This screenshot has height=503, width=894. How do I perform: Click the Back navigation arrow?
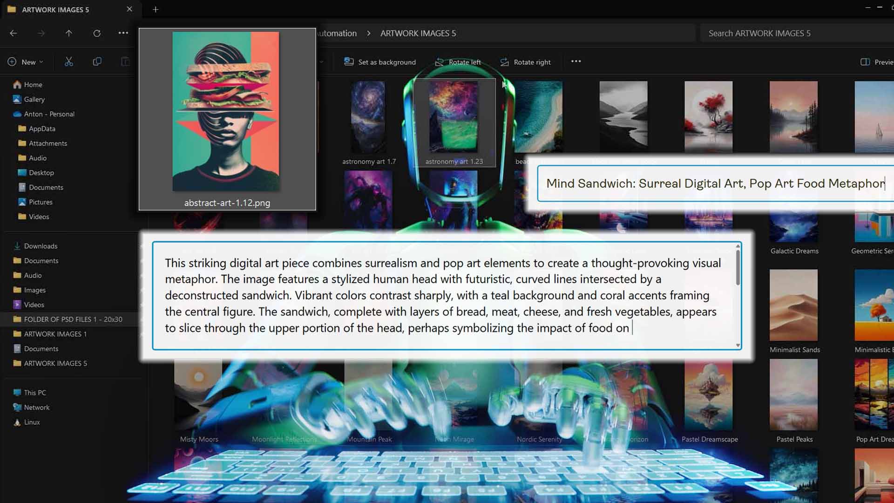pyautogui.click(x=14, y=33)
